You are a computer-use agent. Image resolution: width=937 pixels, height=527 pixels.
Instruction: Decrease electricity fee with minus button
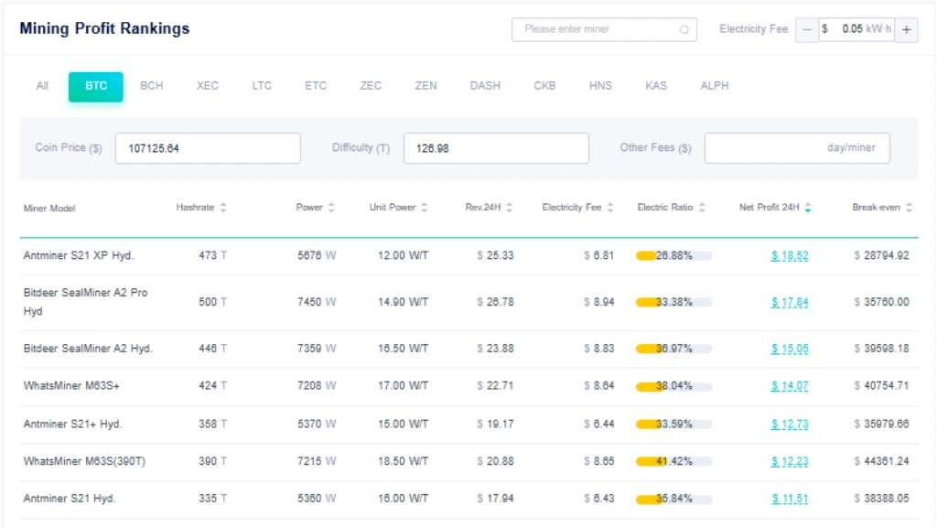point(807,29)
